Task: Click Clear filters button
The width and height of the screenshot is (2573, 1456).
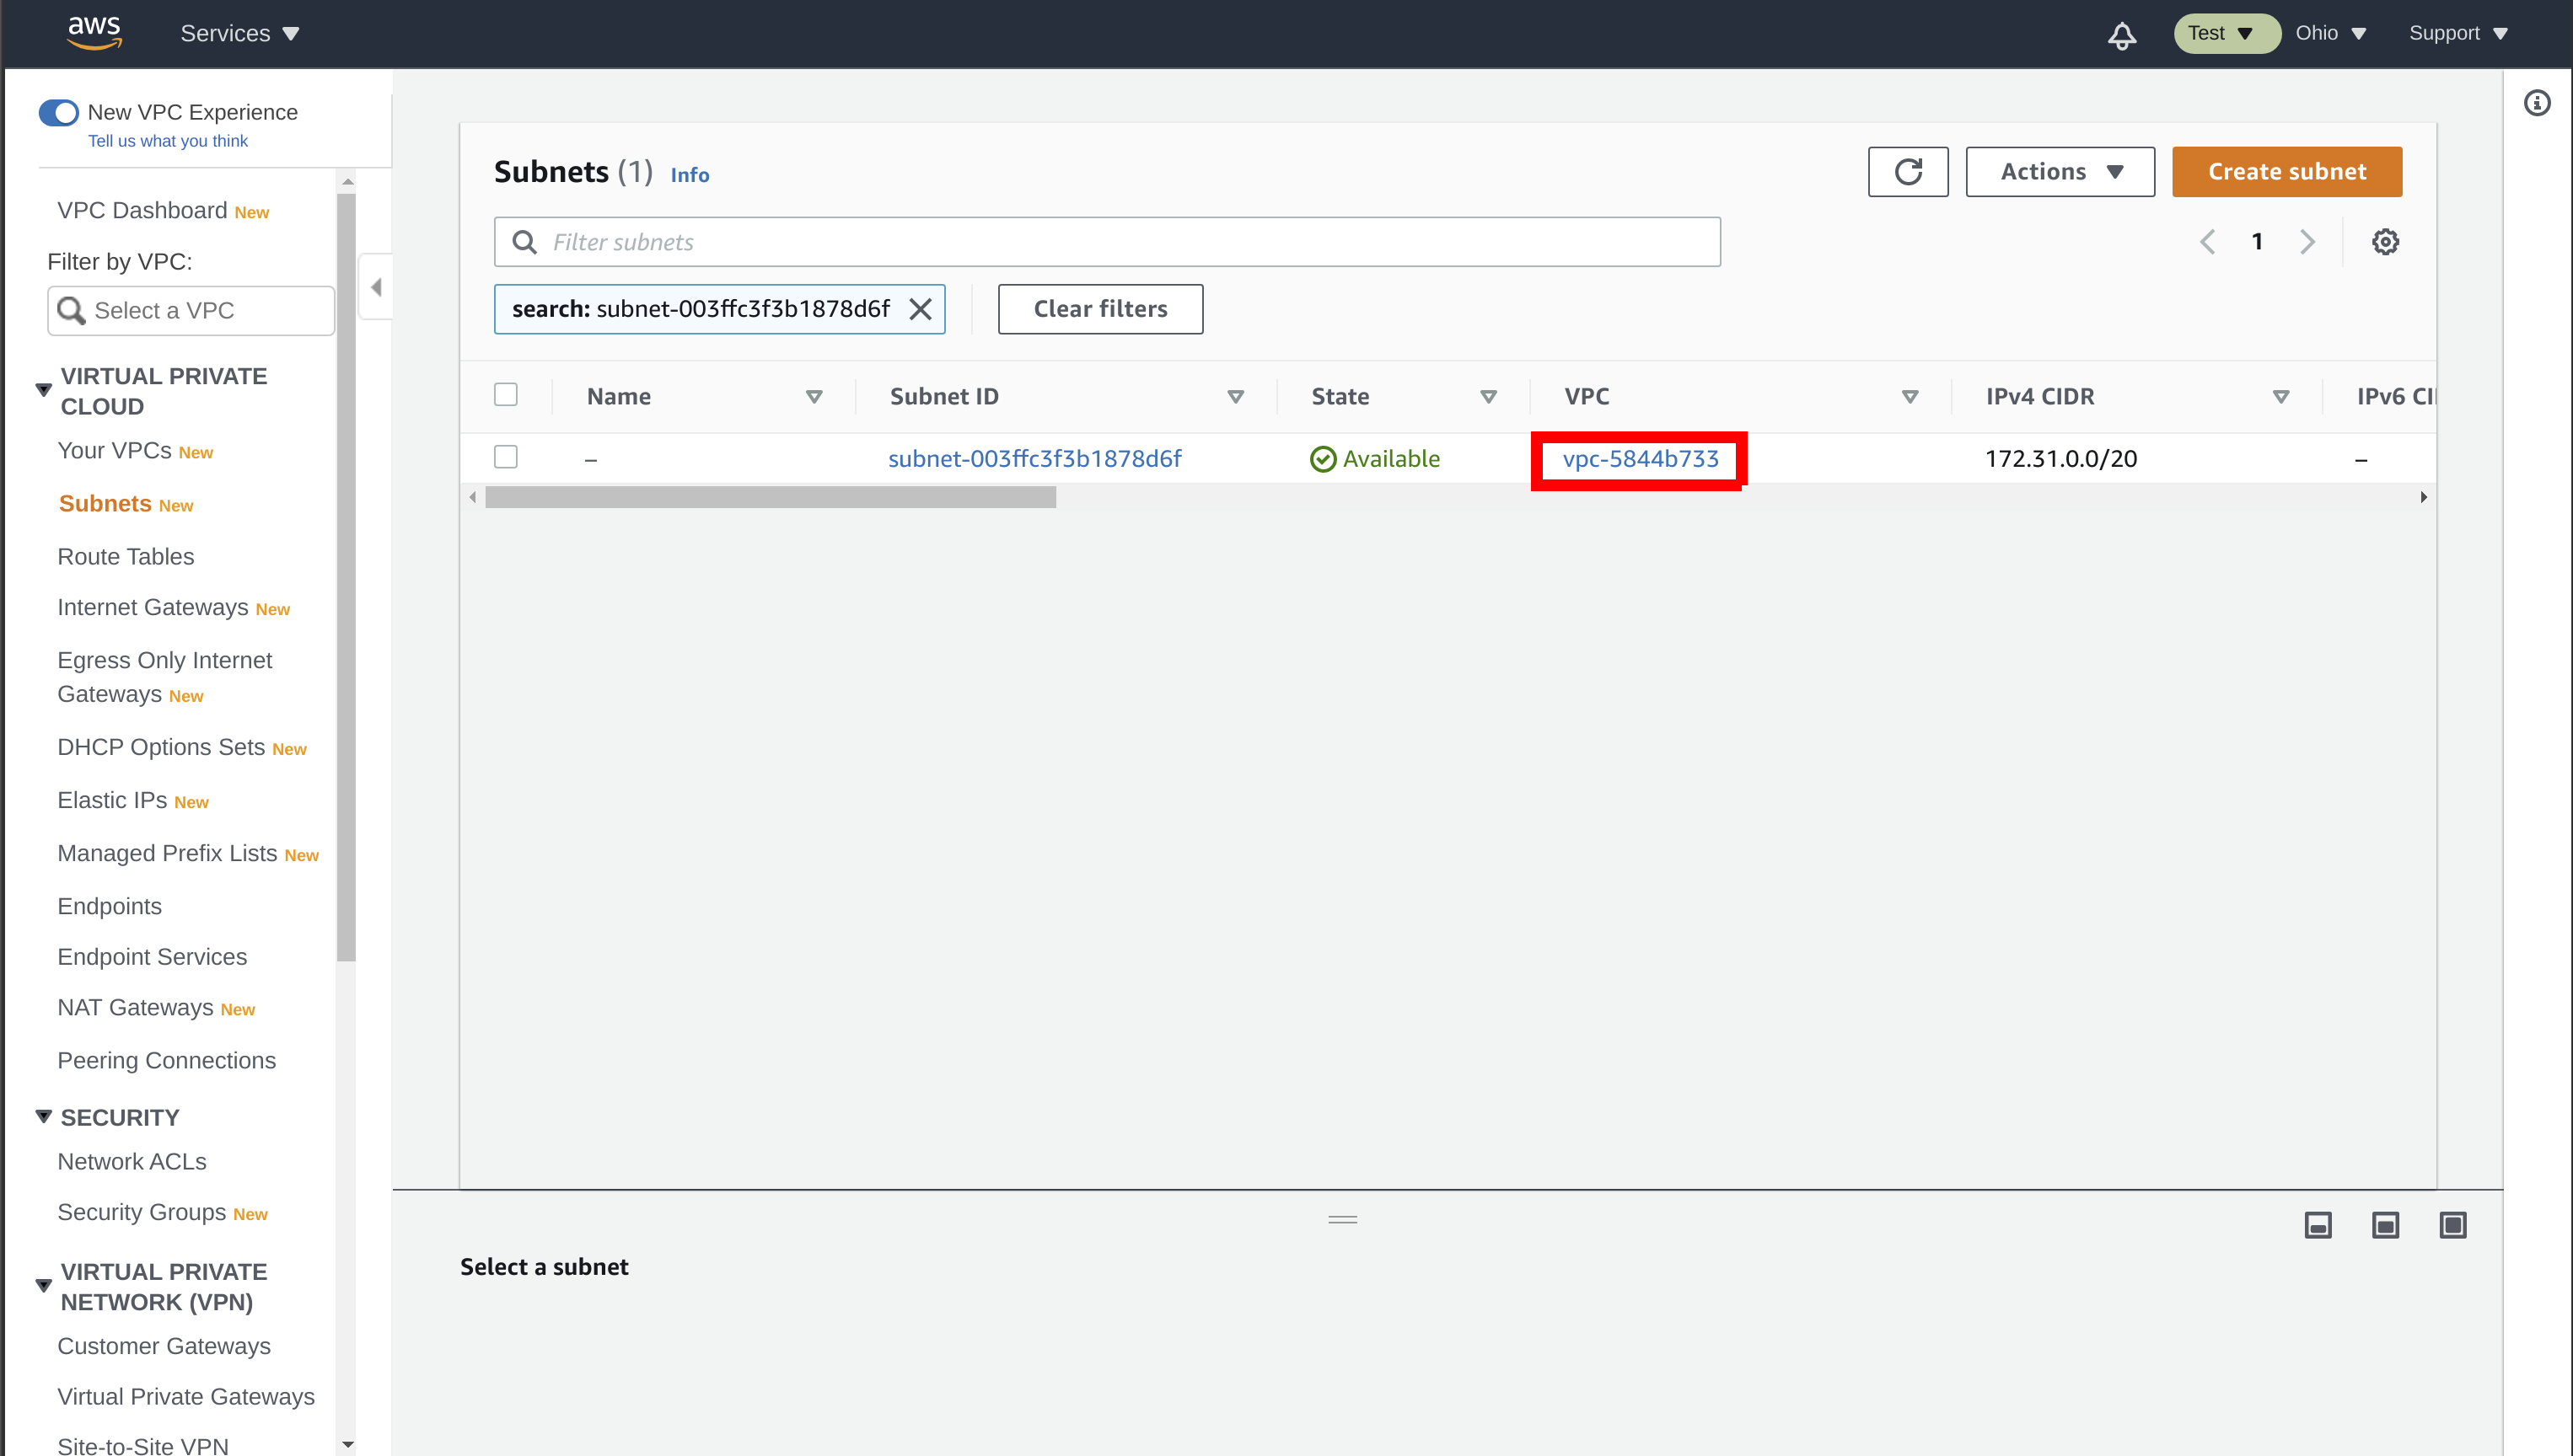Action: [x=1099, y=309]
